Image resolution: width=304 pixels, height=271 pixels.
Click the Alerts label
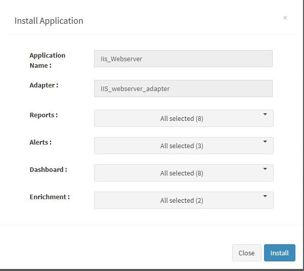coord(40,142)
